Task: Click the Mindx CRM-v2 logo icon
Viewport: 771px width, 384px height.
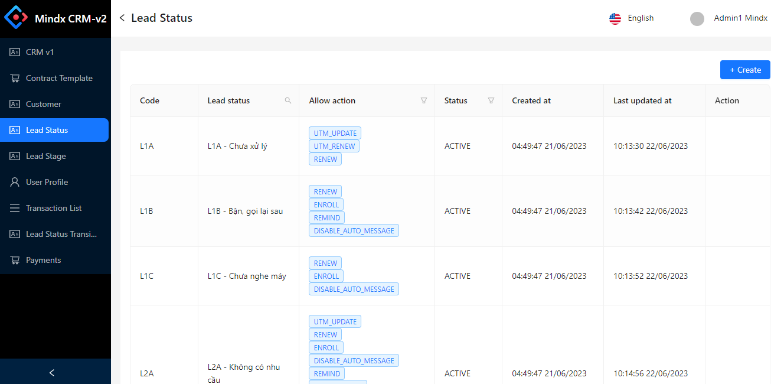Action: [x=16, y=18]
